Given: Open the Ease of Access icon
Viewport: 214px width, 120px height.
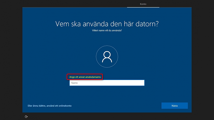Looking at the screenshot, I should point(26,117).
